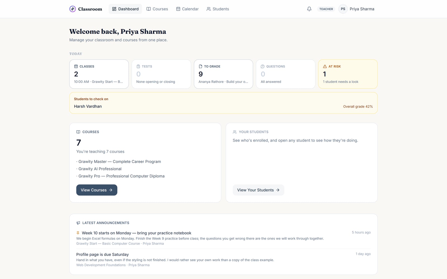Image resolution: width=447 pixels, height=279 pixels.
Task: Click the Courses book icon in navbar
Action: tap(149, 9)
